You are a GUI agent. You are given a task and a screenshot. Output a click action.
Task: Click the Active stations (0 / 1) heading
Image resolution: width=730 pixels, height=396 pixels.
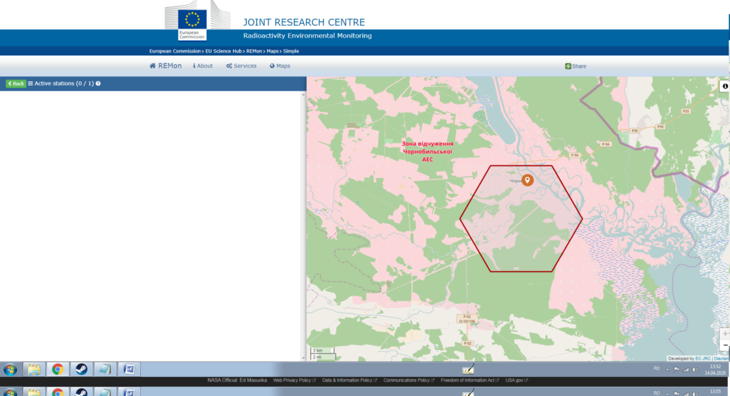coord(64,84)
